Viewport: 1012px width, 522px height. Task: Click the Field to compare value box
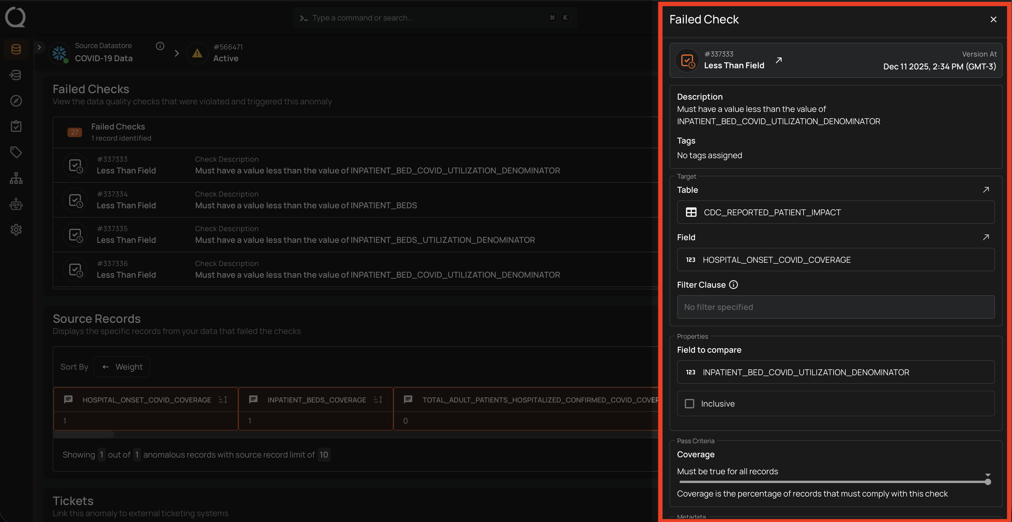point(836,372)
